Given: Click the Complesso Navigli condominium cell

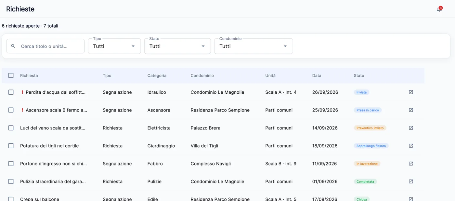Looking at the screenshot, I should pyautogui.click(x=211, y=164).
